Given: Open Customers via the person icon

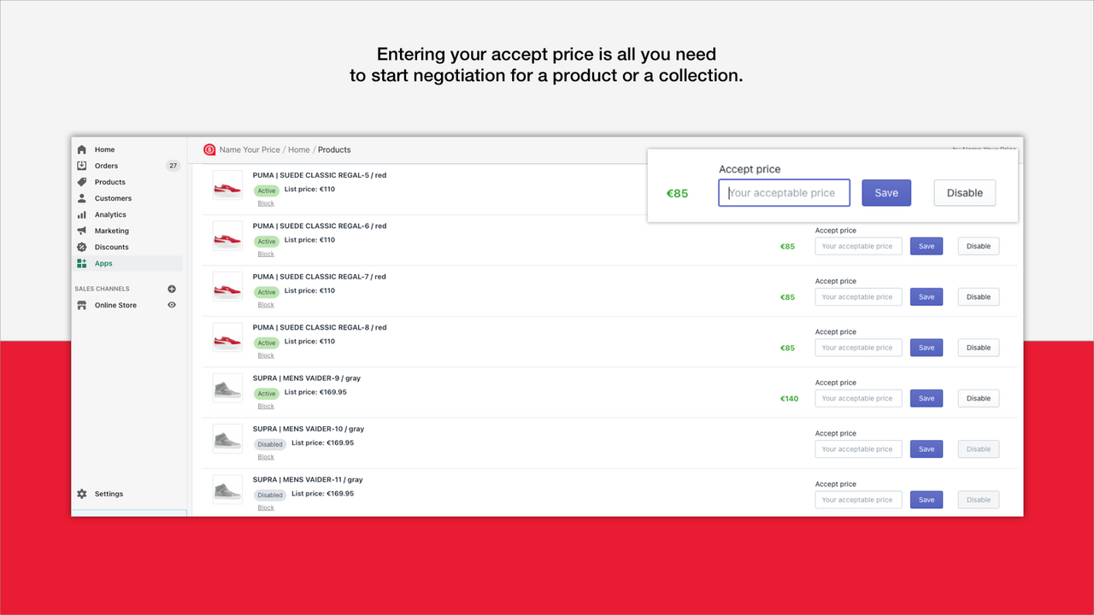Looking at the screenshot, I should [x=81, y=198].
